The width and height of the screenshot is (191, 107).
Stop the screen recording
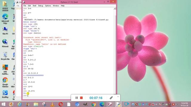81,98
